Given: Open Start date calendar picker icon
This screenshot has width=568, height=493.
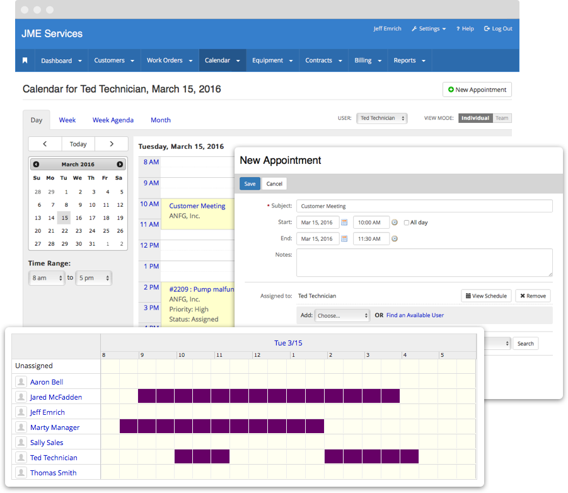Looking at the screenshot, I should (x=344, y=223).
